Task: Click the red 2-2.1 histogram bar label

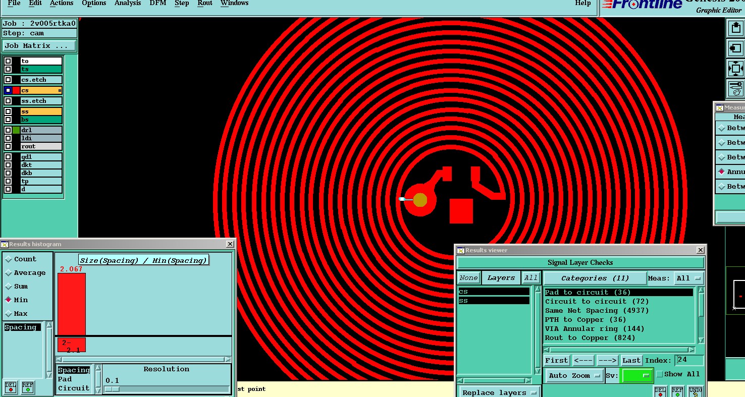Action: (71, 346)
